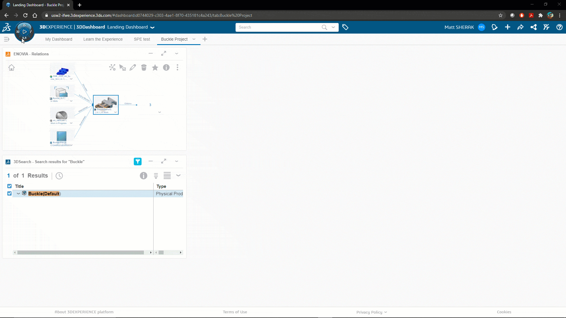Click the Children count 3 node
Viewport: 566px width, 318px height.
[150, 105]
